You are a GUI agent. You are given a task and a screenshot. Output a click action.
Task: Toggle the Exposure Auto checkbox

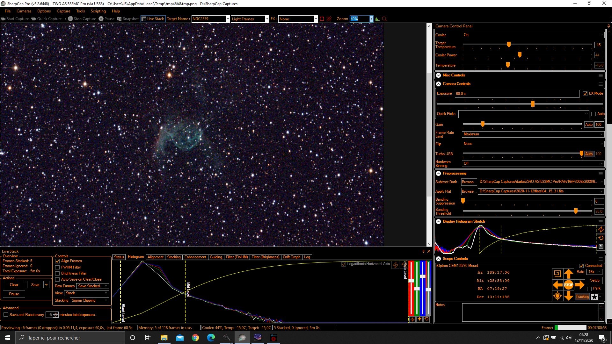(x=593, y=114)
